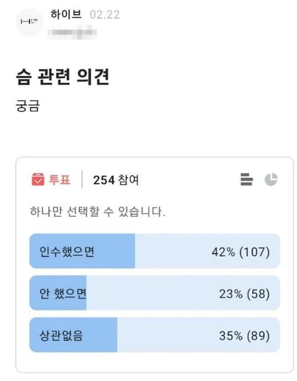Viewport: 297px width, 381px height.
Task: Click the 궁금 post body text
Action: pyautogui.click(x=28, y=106)
